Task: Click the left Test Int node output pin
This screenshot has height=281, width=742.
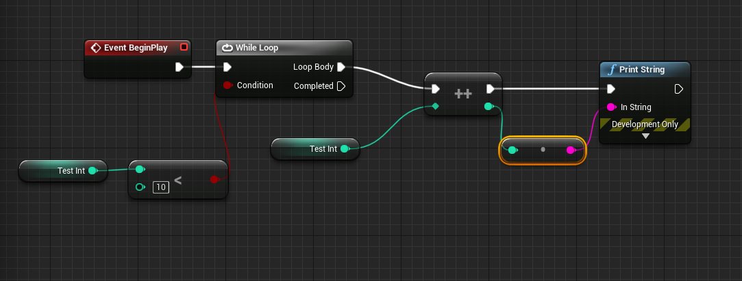Action: [92, 170]
